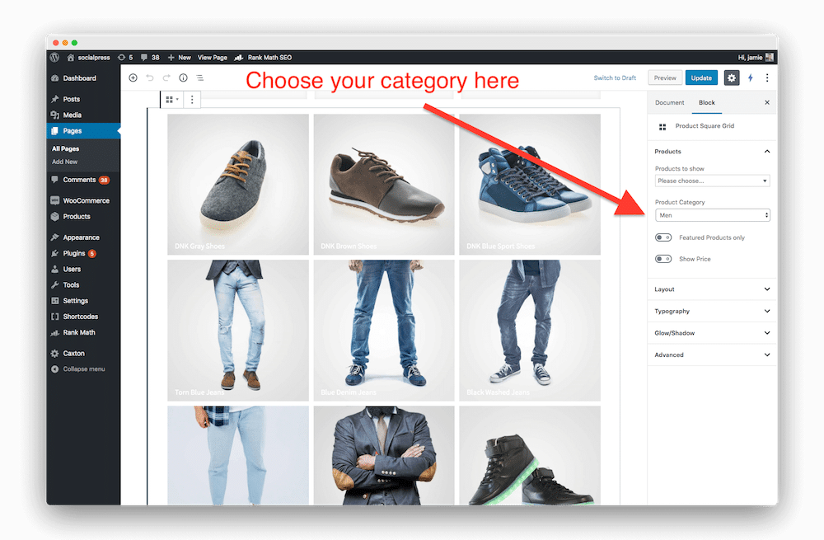Open block toolbar more options dots
Image resolution: width=824 pixels, height=540 pixels.
[x=192, y=100]
